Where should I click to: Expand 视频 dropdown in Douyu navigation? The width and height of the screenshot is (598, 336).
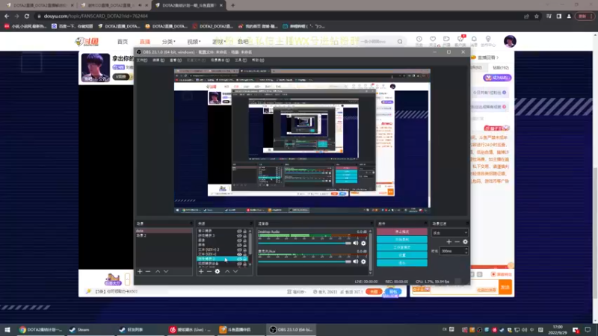pos(194,42)
